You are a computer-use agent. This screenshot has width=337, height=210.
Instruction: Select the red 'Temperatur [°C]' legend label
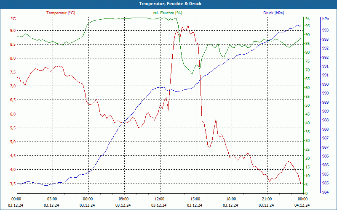pos(61,13)
